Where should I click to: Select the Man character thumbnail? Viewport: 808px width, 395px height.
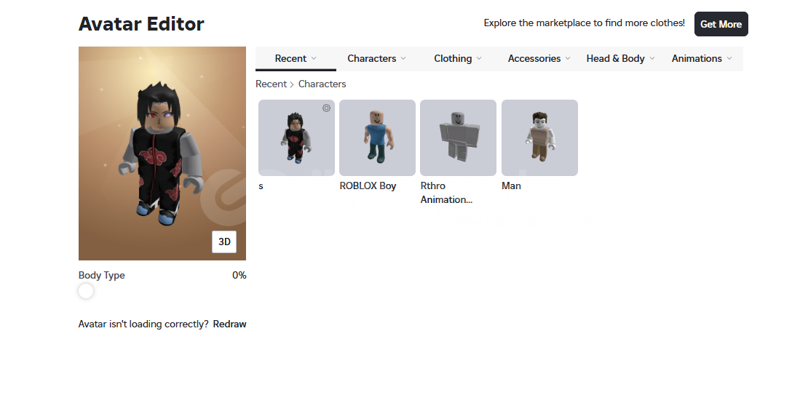539,138
